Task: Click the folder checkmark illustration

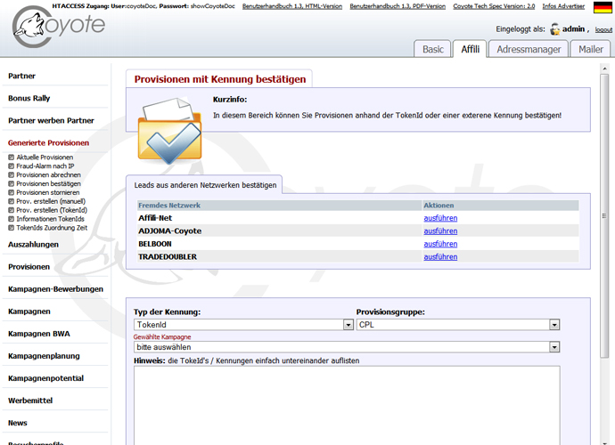Action: pos(170,131)
